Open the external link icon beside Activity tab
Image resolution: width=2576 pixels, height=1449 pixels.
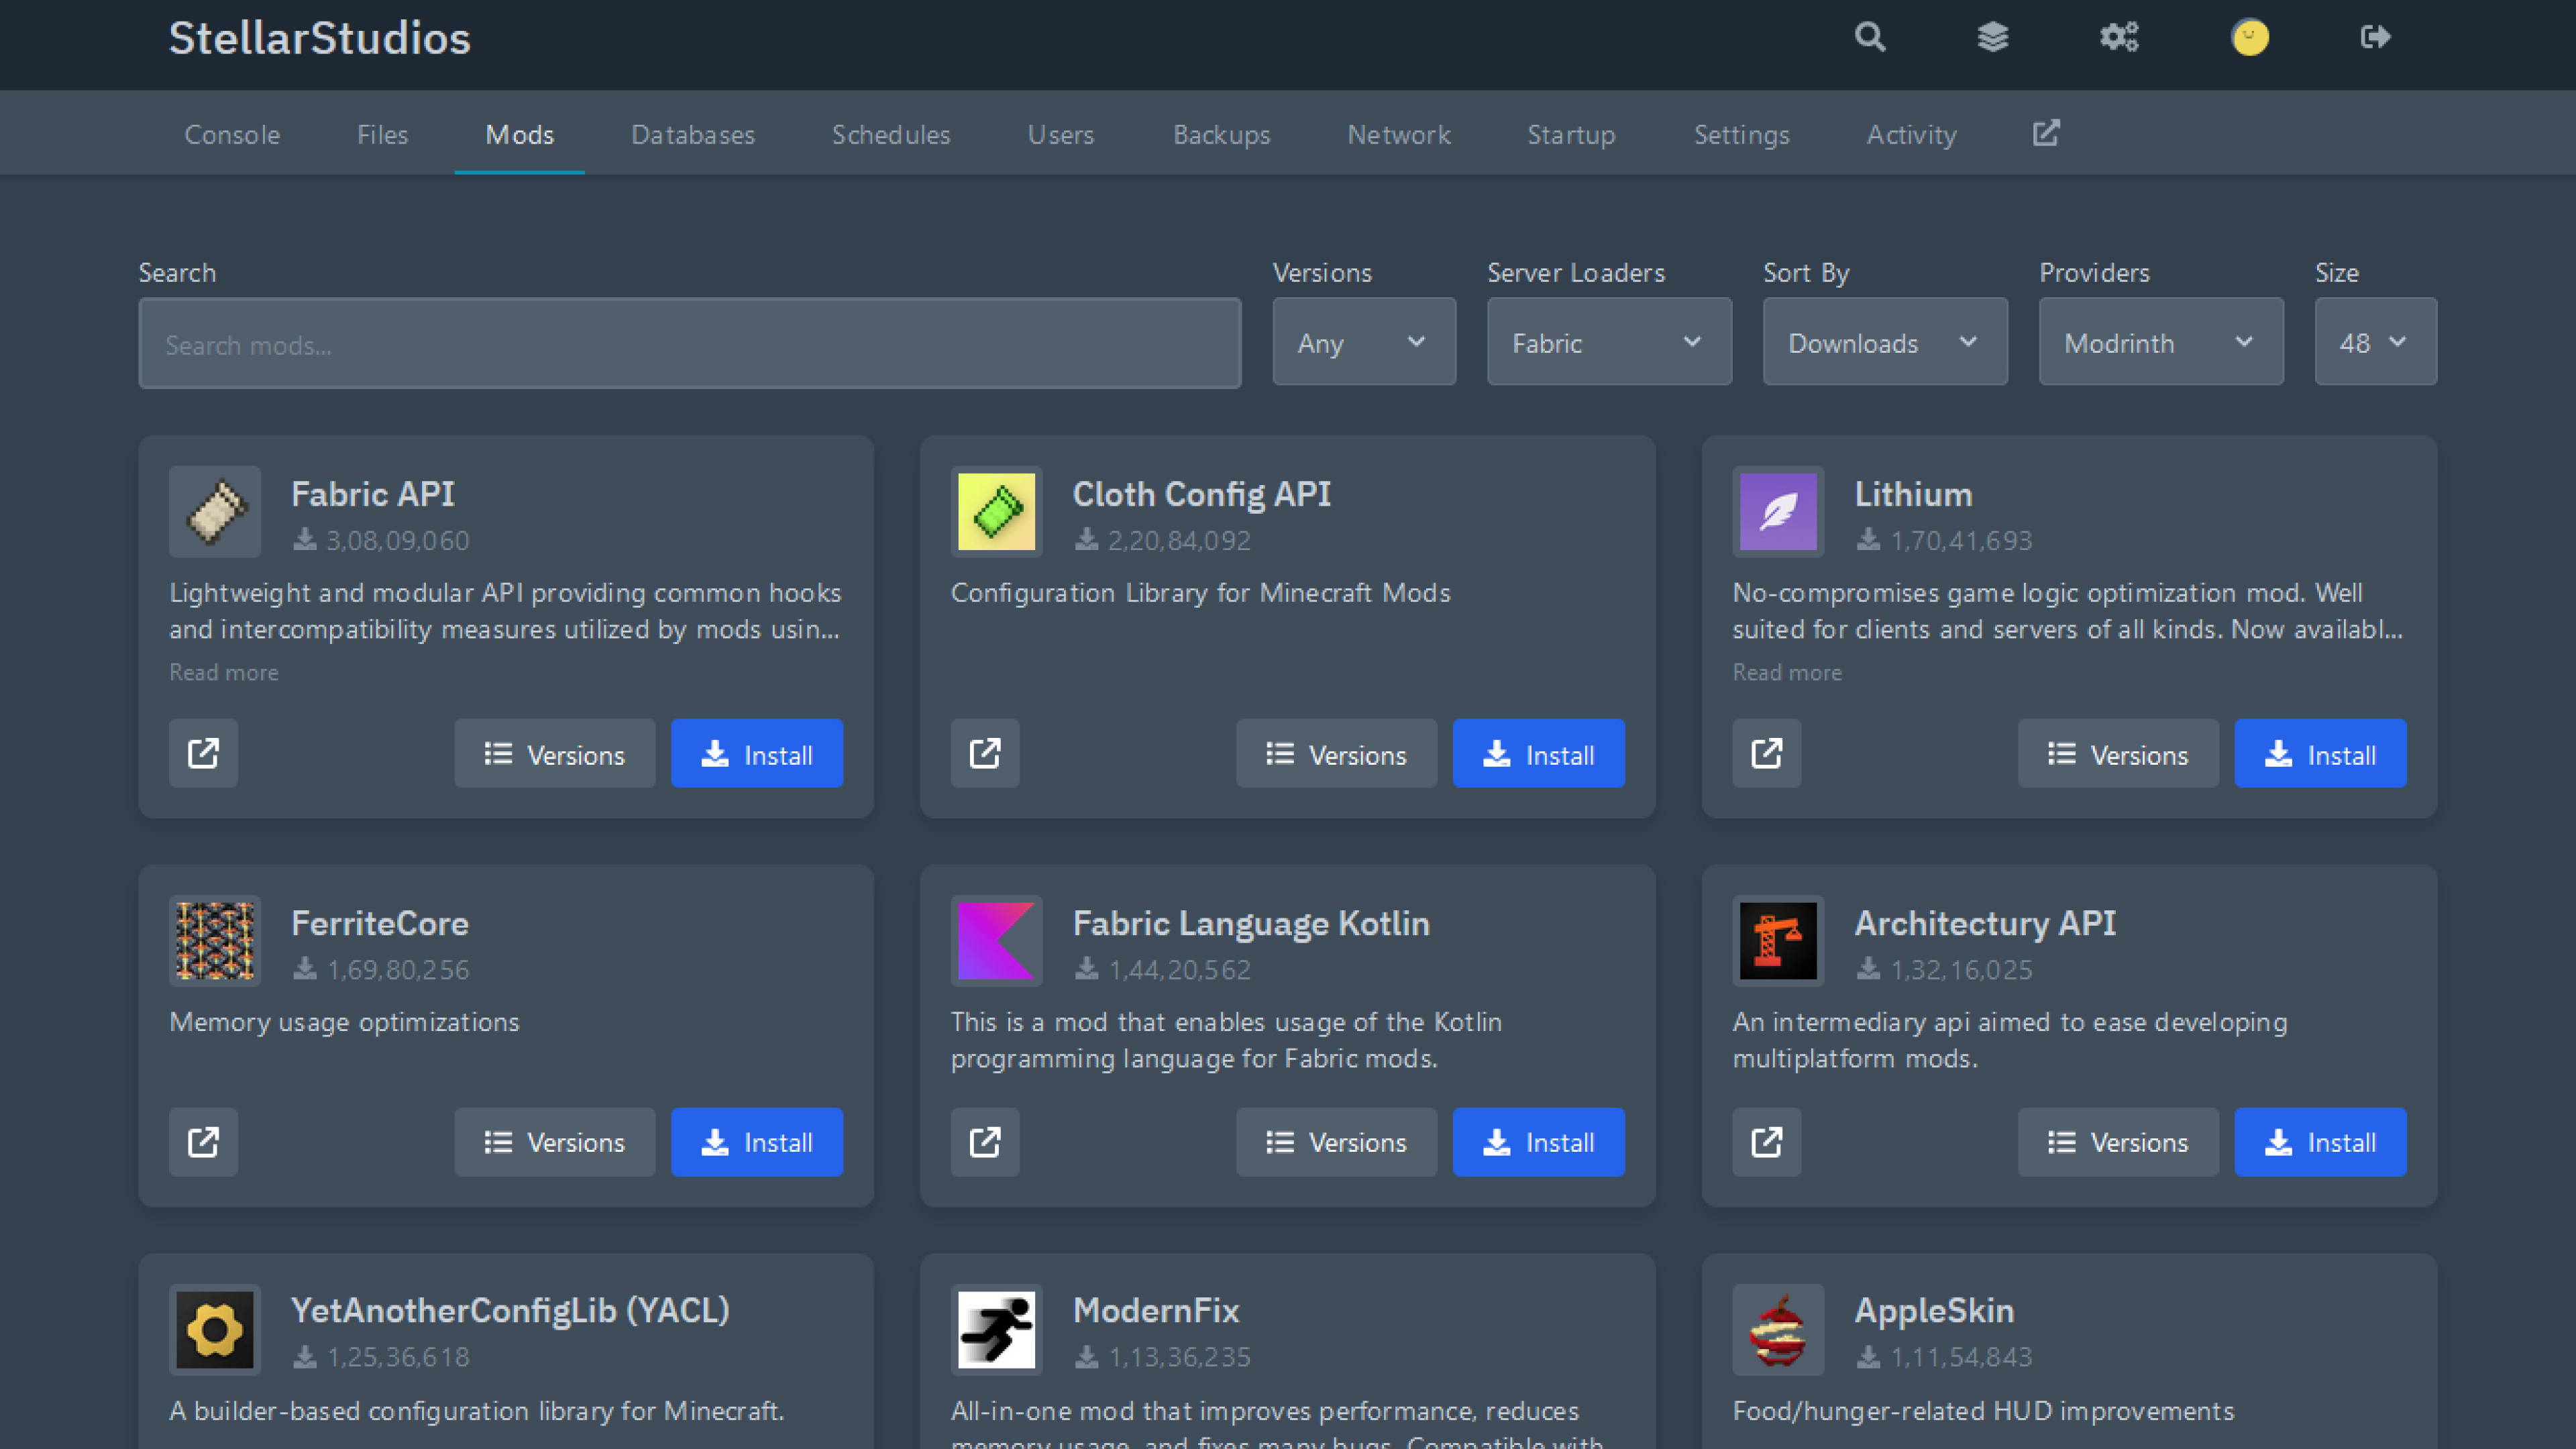click(x=2046, y=133)
